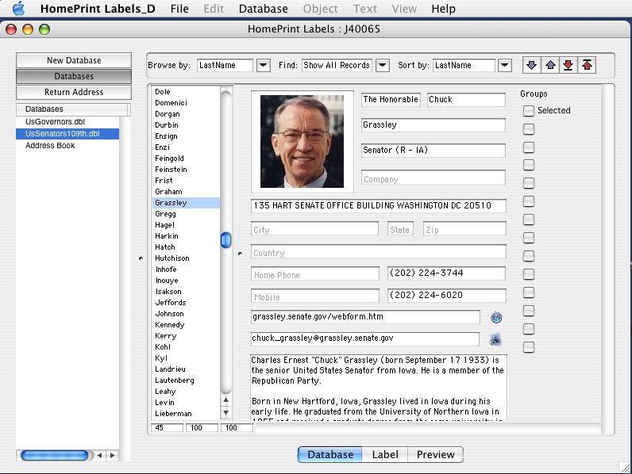Open the Sort by dropdown arrow
632x474 pixels.
505,65
